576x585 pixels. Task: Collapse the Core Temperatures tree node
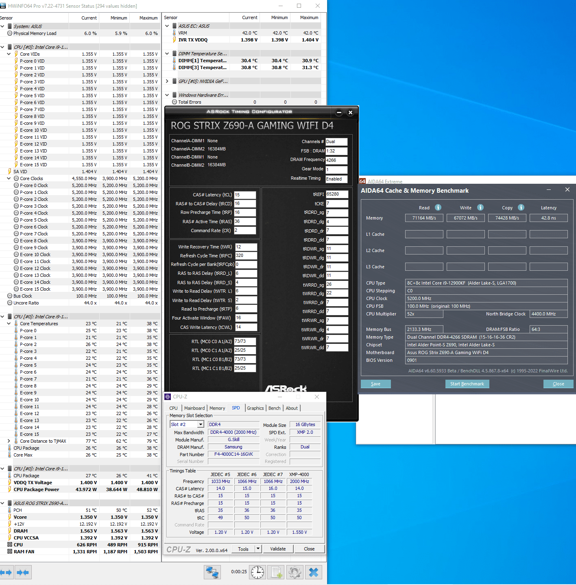[x=9, y=324]
